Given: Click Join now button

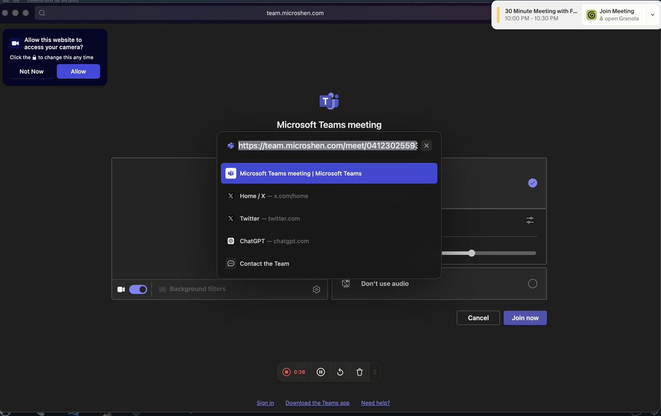Looking at the screenshot, I should [525, 318].
